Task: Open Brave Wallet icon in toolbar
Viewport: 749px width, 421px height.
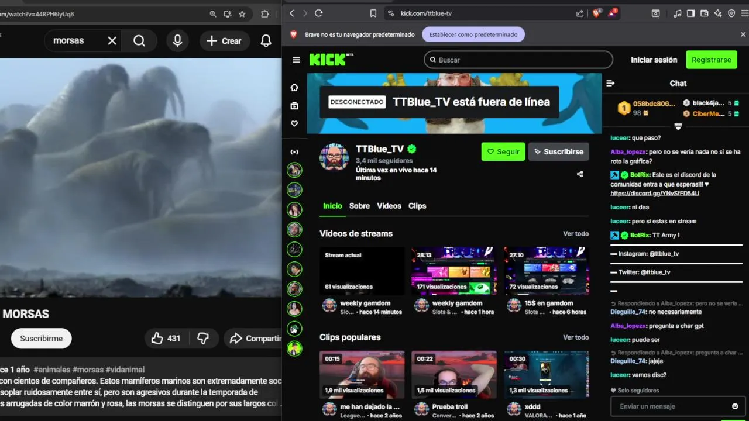Action: [x=705, y=13]
